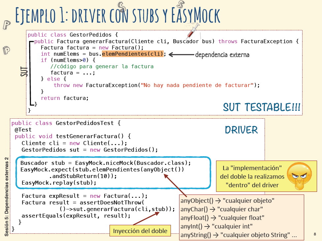Click the 'Sesión 5: Dependencias externas 2' sidebar text
The image size is (322, 241).
tap(7, 197)
